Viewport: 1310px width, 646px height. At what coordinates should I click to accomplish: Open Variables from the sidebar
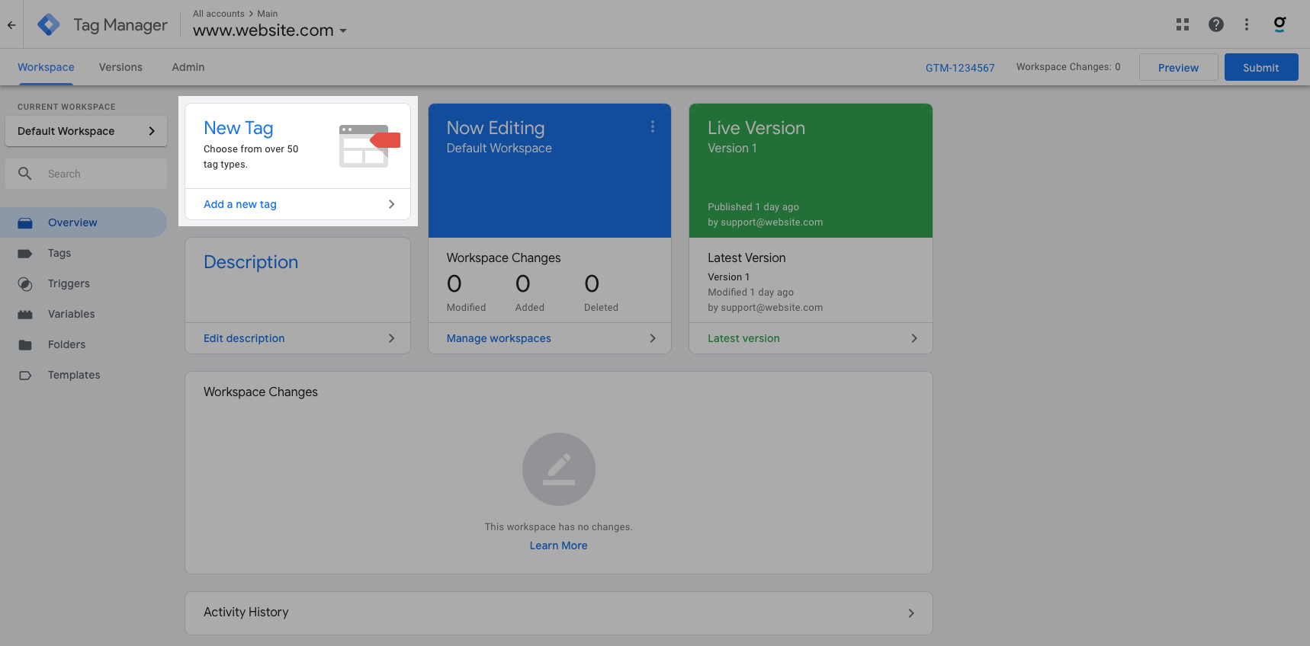pyautogui.click(x=71, y=314)
